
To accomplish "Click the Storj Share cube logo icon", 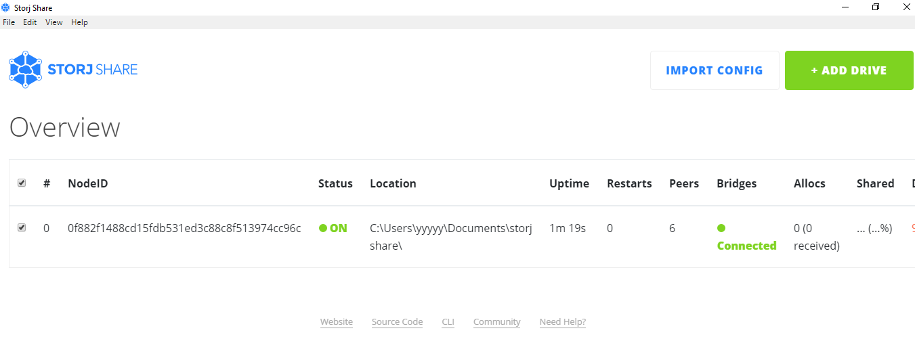I will [x=25, y=70].
